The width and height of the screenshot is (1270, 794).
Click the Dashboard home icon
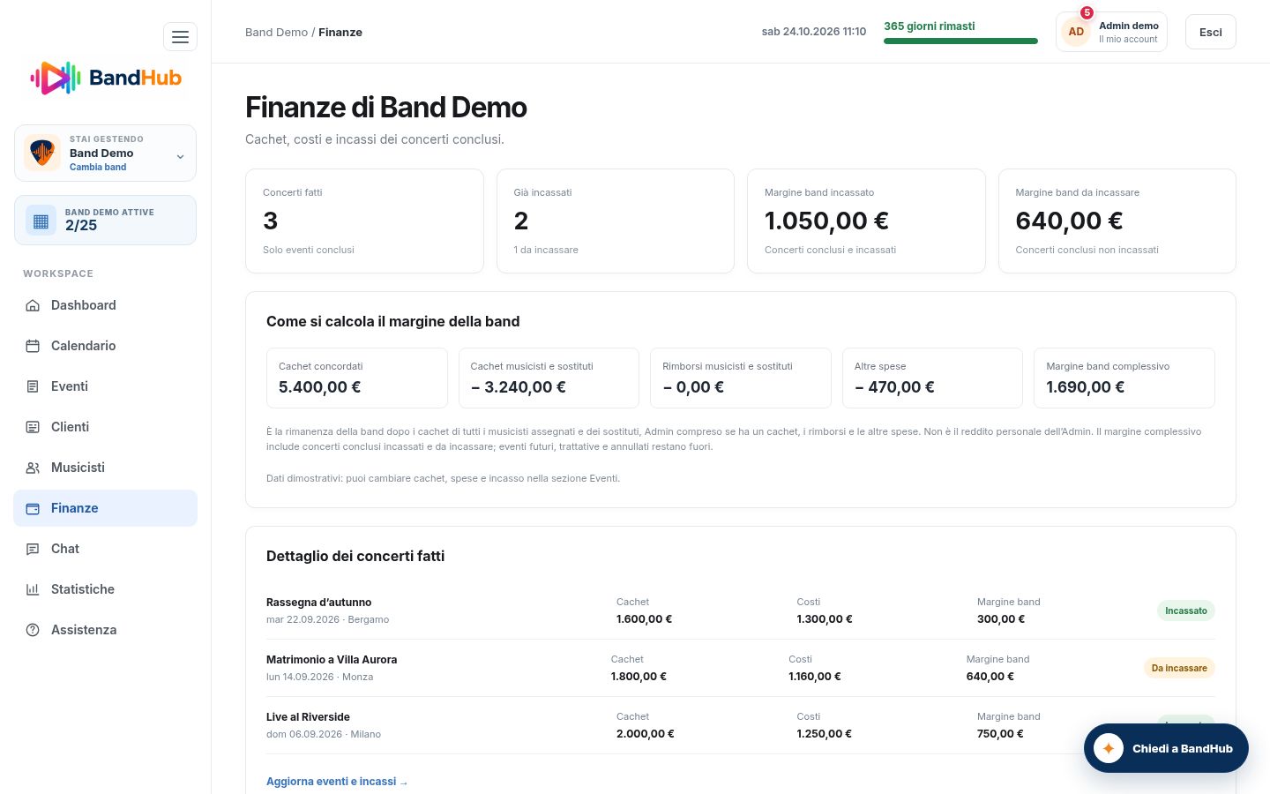(x=33, y=305)
